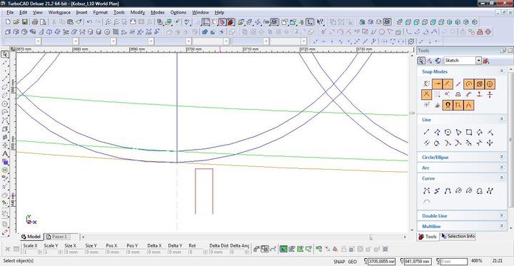This screenshot has width=514, height=266.
Task: Open the Selection Info tab
Action: [x=458, y=236]
